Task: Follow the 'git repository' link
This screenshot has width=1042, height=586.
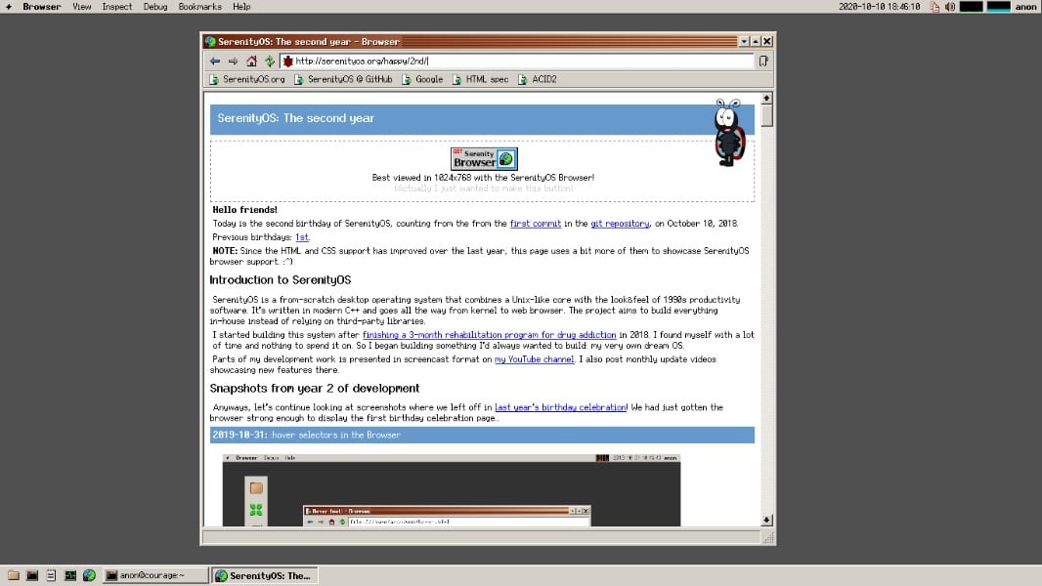Action: tap(620, 224)
